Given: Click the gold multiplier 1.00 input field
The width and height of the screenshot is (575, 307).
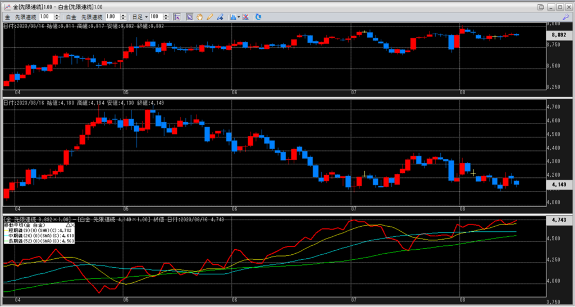Looking at the screenshot, I should 45,17.
